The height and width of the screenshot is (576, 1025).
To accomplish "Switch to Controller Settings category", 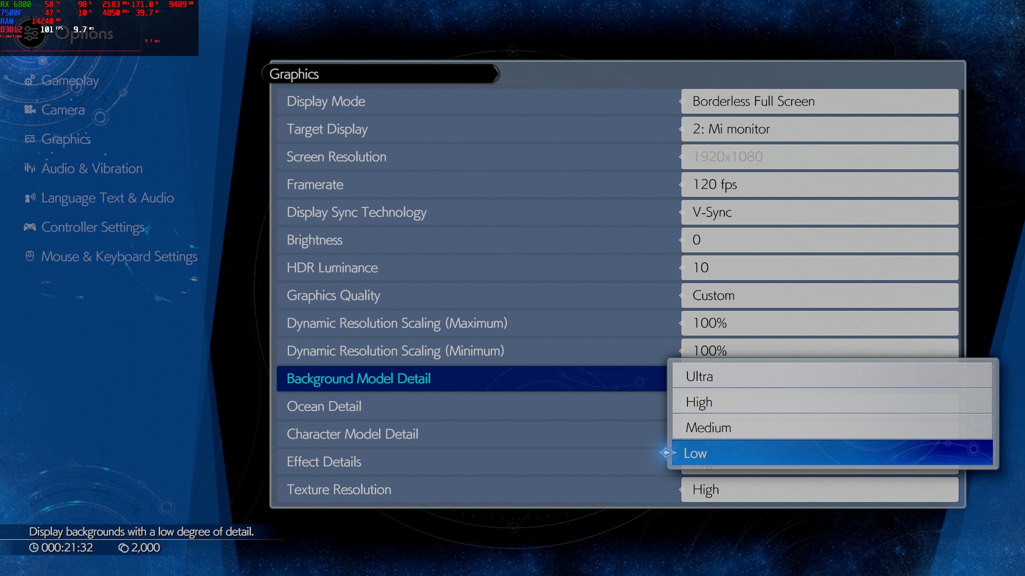I will (93, 227).
